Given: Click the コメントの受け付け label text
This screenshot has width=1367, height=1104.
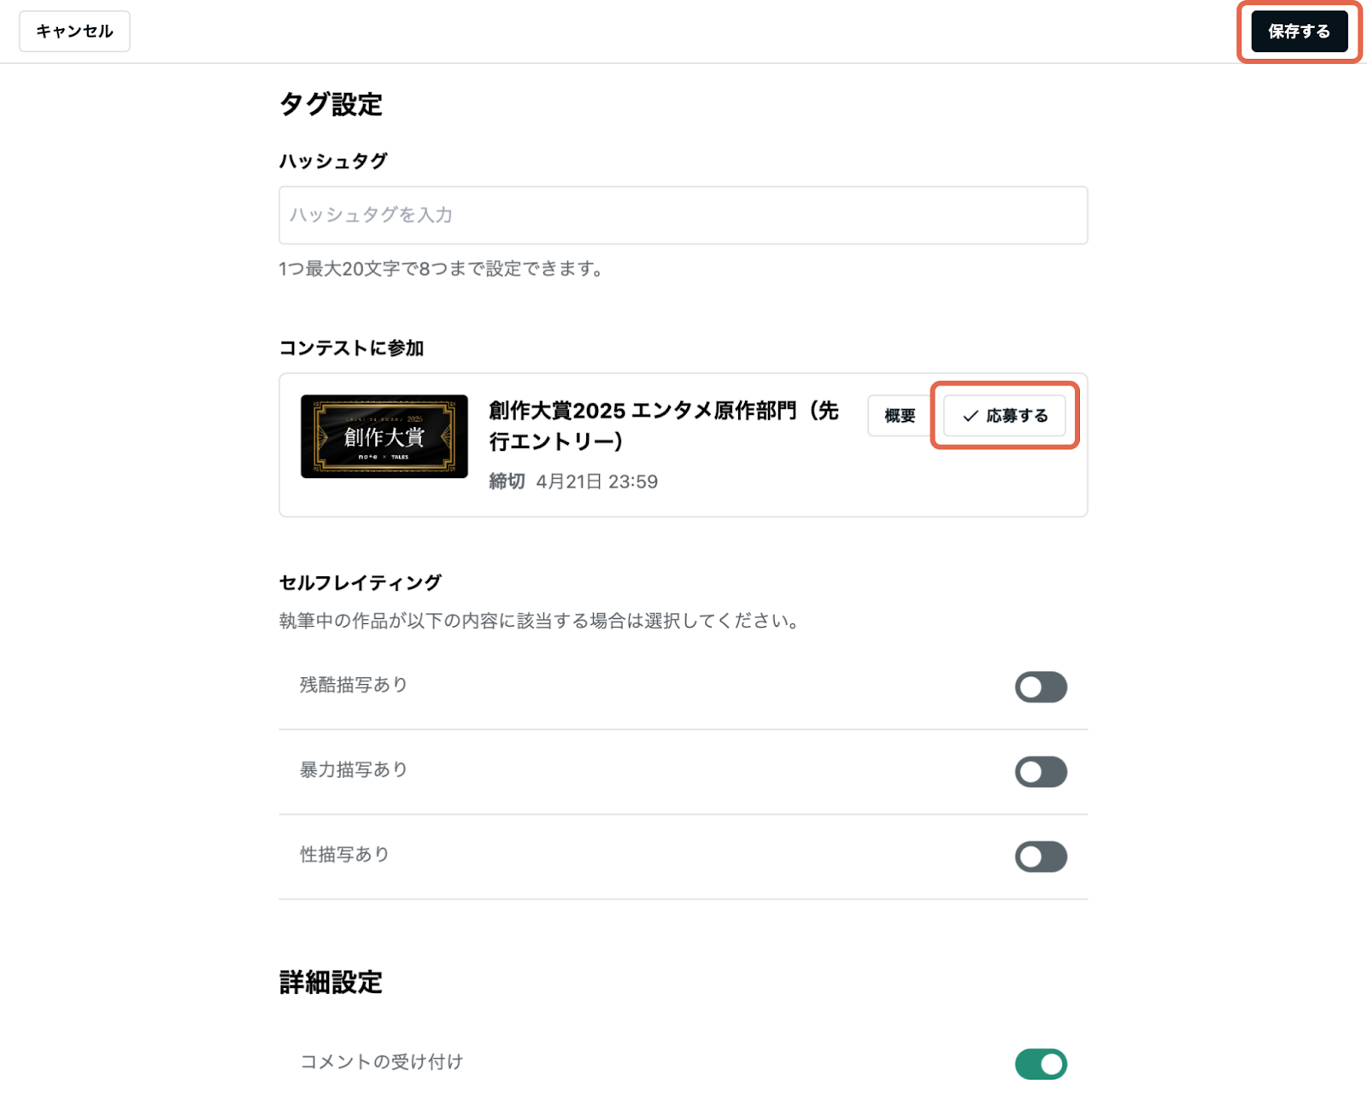Looking at the screenshot, I should click(x=381, y=1061).
